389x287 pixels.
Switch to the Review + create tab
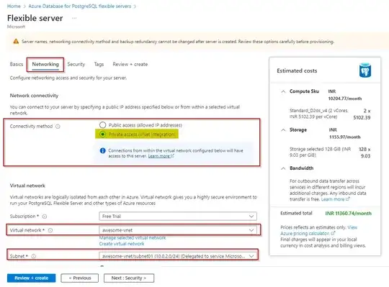coord(130,64)
